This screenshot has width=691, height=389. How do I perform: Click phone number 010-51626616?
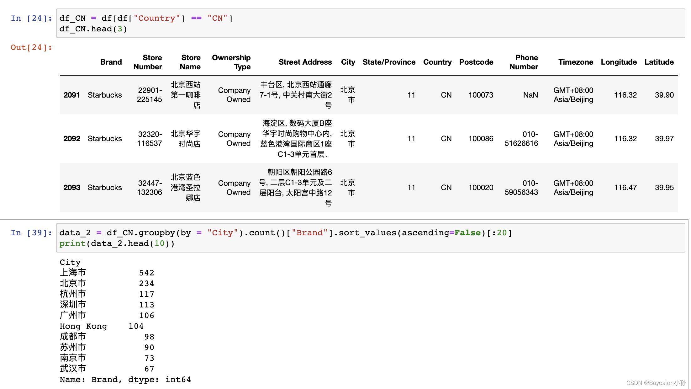pyautogui.click(x=521, y=139)
